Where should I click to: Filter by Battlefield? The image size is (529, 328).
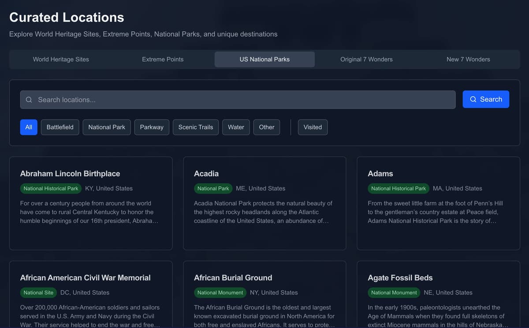pyautogui.click(x=60, y=127)
